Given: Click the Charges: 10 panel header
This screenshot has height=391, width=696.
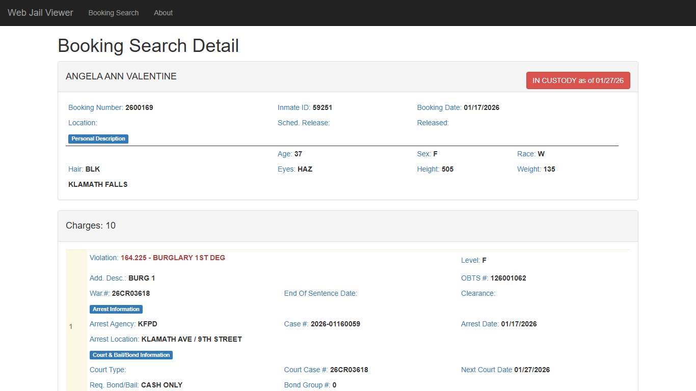Looking at the screenshot, I should pyautogui.click(x=91, y=226).
